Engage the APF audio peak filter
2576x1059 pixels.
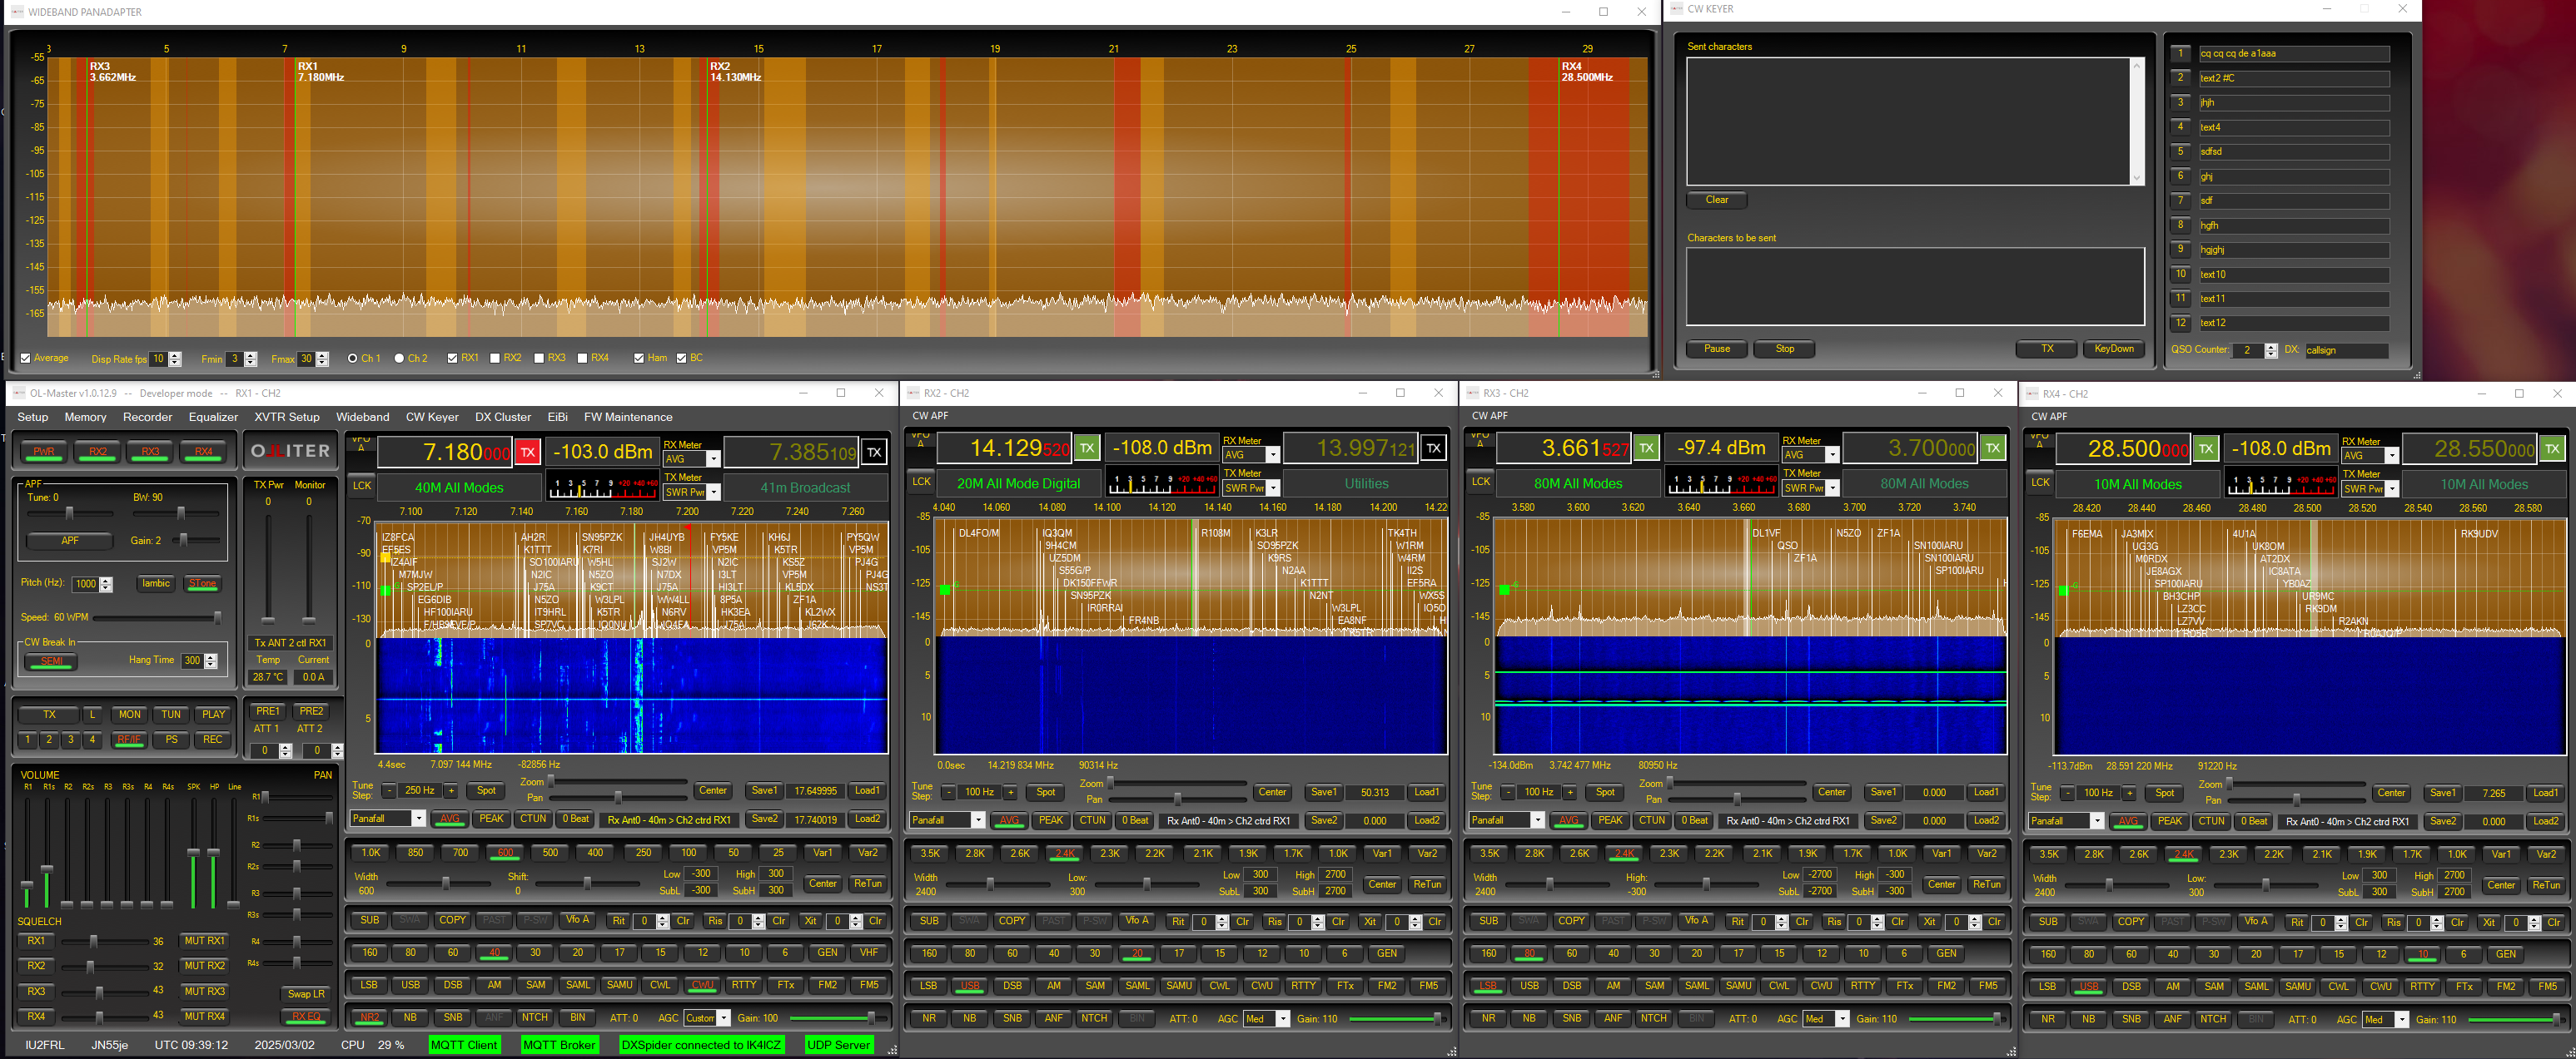[x=69, y=541]
